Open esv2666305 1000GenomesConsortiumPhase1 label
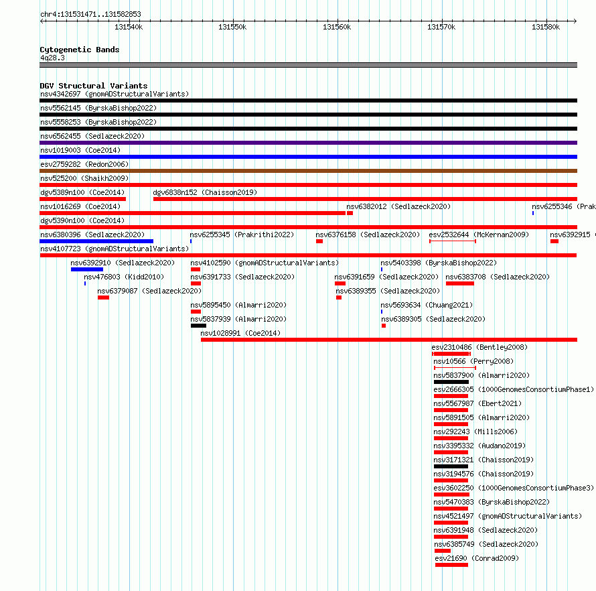The height and width of the screenshot is (591, 596). 514,389
